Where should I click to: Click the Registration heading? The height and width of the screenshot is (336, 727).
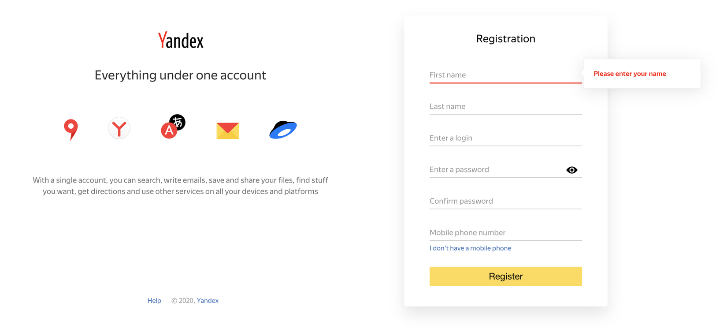pyautogui.click(x=505, y=39)
